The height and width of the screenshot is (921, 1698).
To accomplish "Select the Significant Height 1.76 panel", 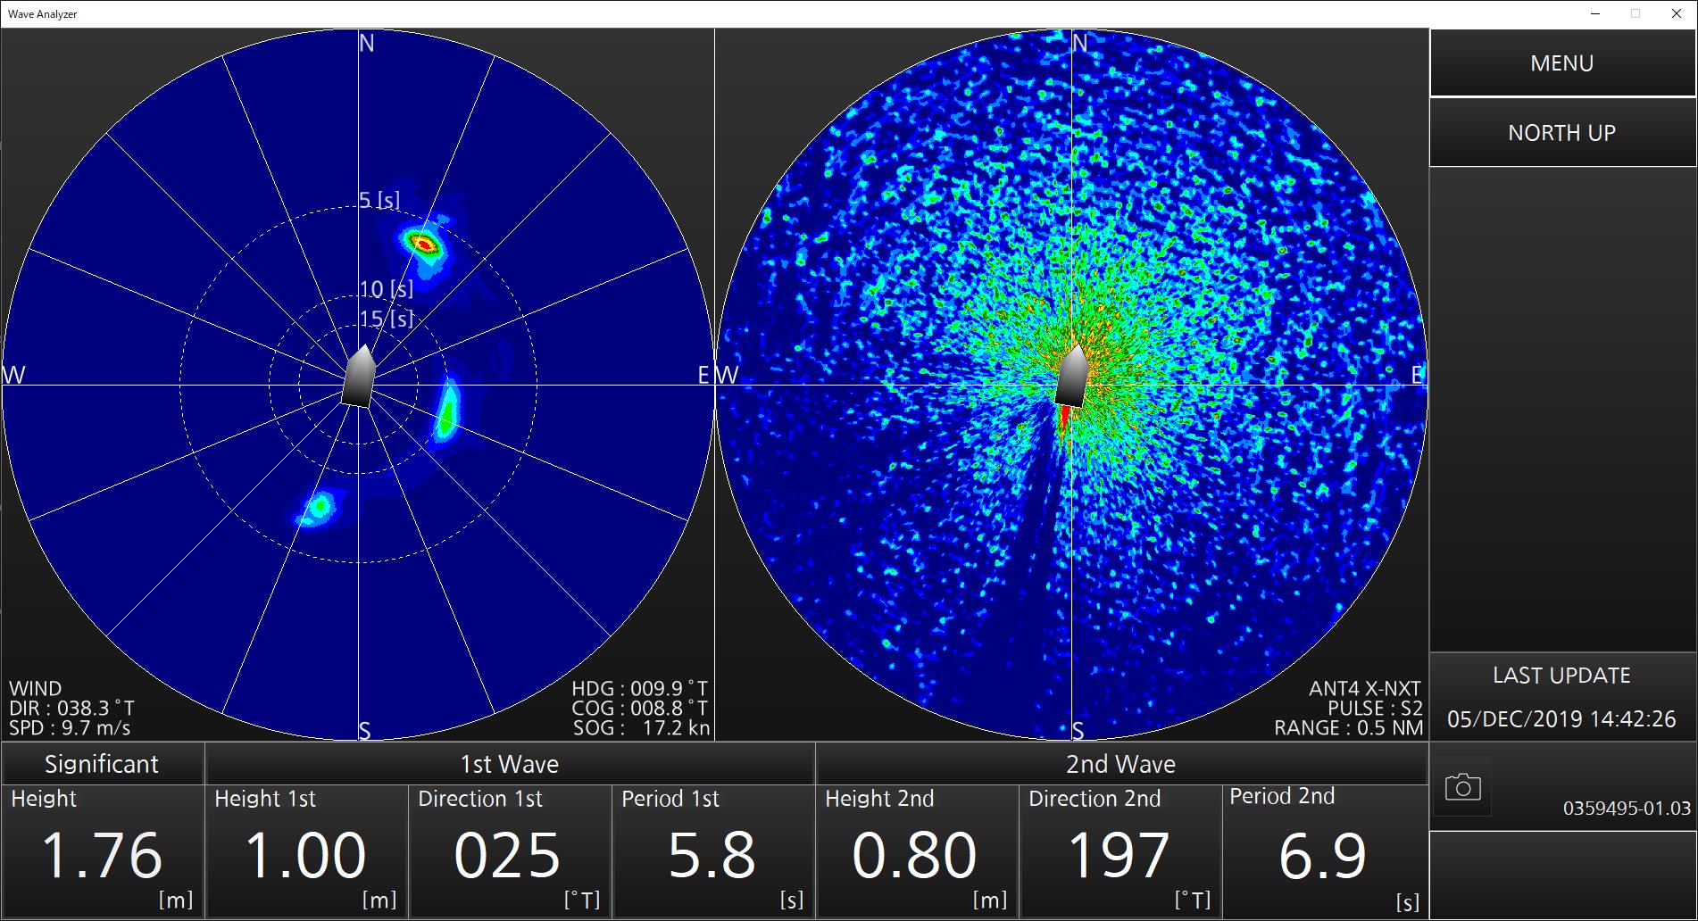I will coord(103,851).
